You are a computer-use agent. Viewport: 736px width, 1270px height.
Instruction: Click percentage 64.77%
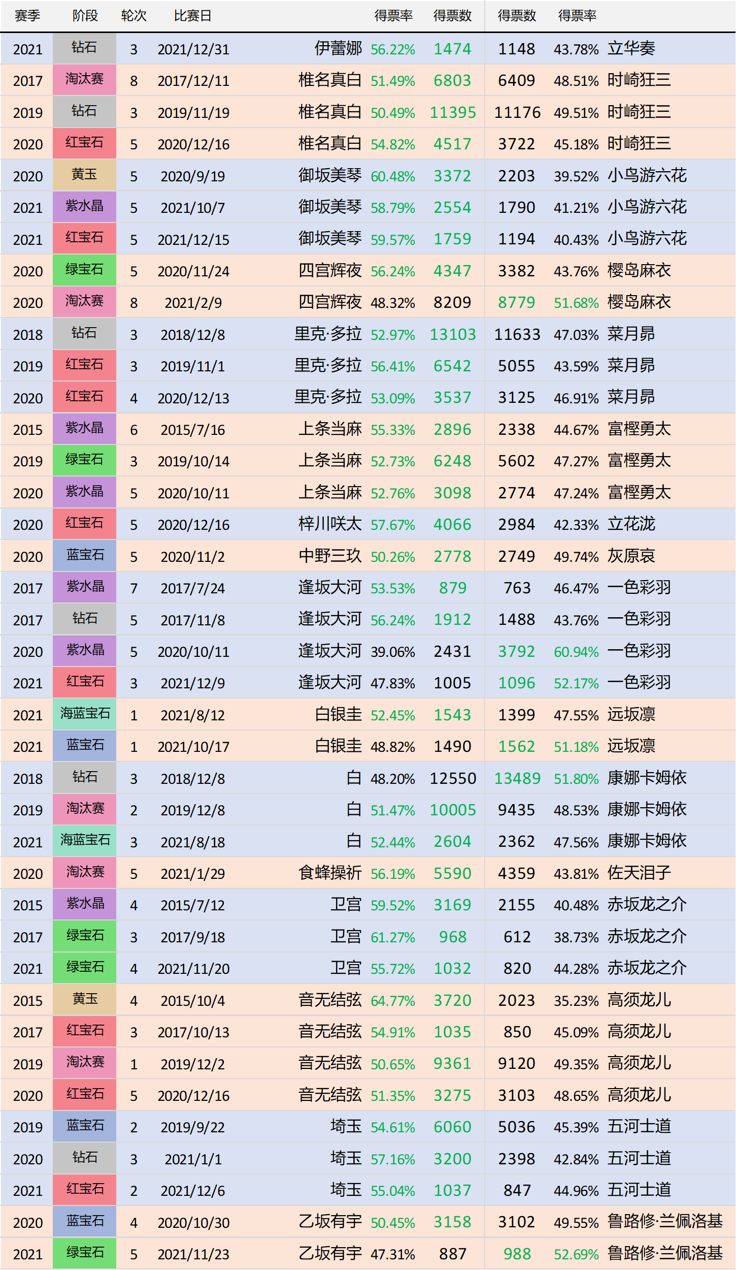(393, 1001)
